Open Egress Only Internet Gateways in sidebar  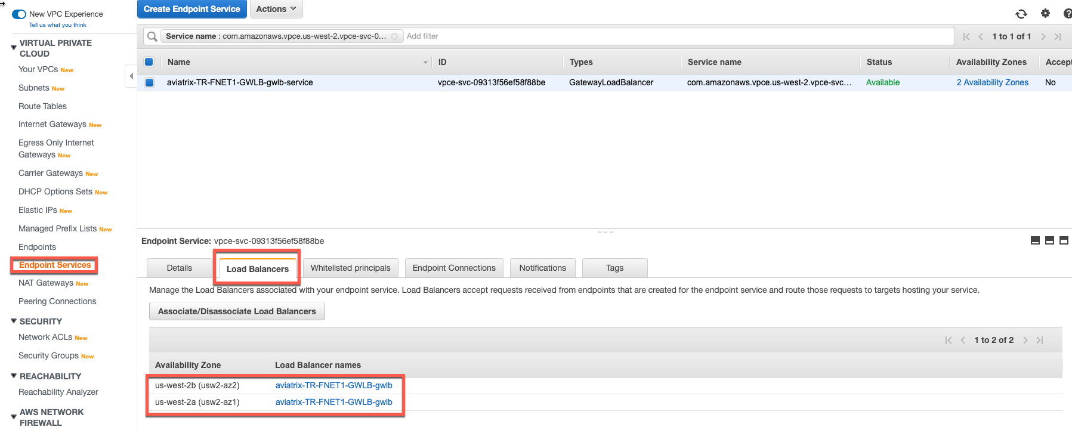[x=56, y=149]
